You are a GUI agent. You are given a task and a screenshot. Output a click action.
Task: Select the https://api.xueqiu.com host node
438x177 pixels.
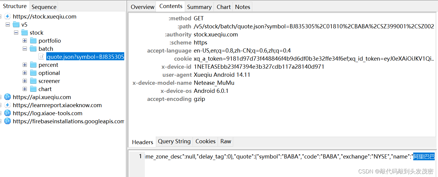click(42, 97)
